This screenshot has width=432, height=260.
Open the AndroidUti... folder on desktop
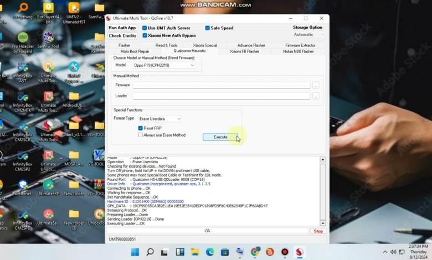[x=74, y=100]
